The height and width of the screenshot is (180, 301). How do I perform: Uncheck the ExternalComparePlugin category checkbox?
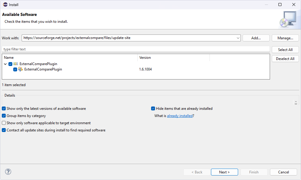tap(10, 64)
